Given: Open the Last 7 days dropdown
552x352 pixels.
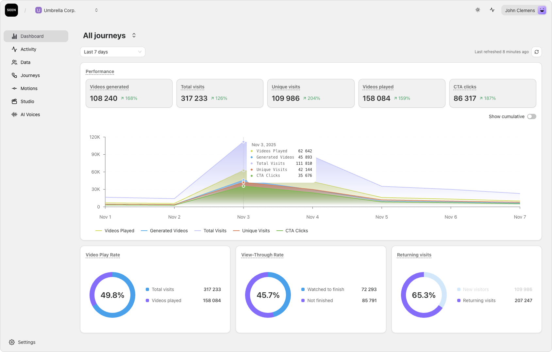Looking at the screenshot, I should tap(113, 52).
